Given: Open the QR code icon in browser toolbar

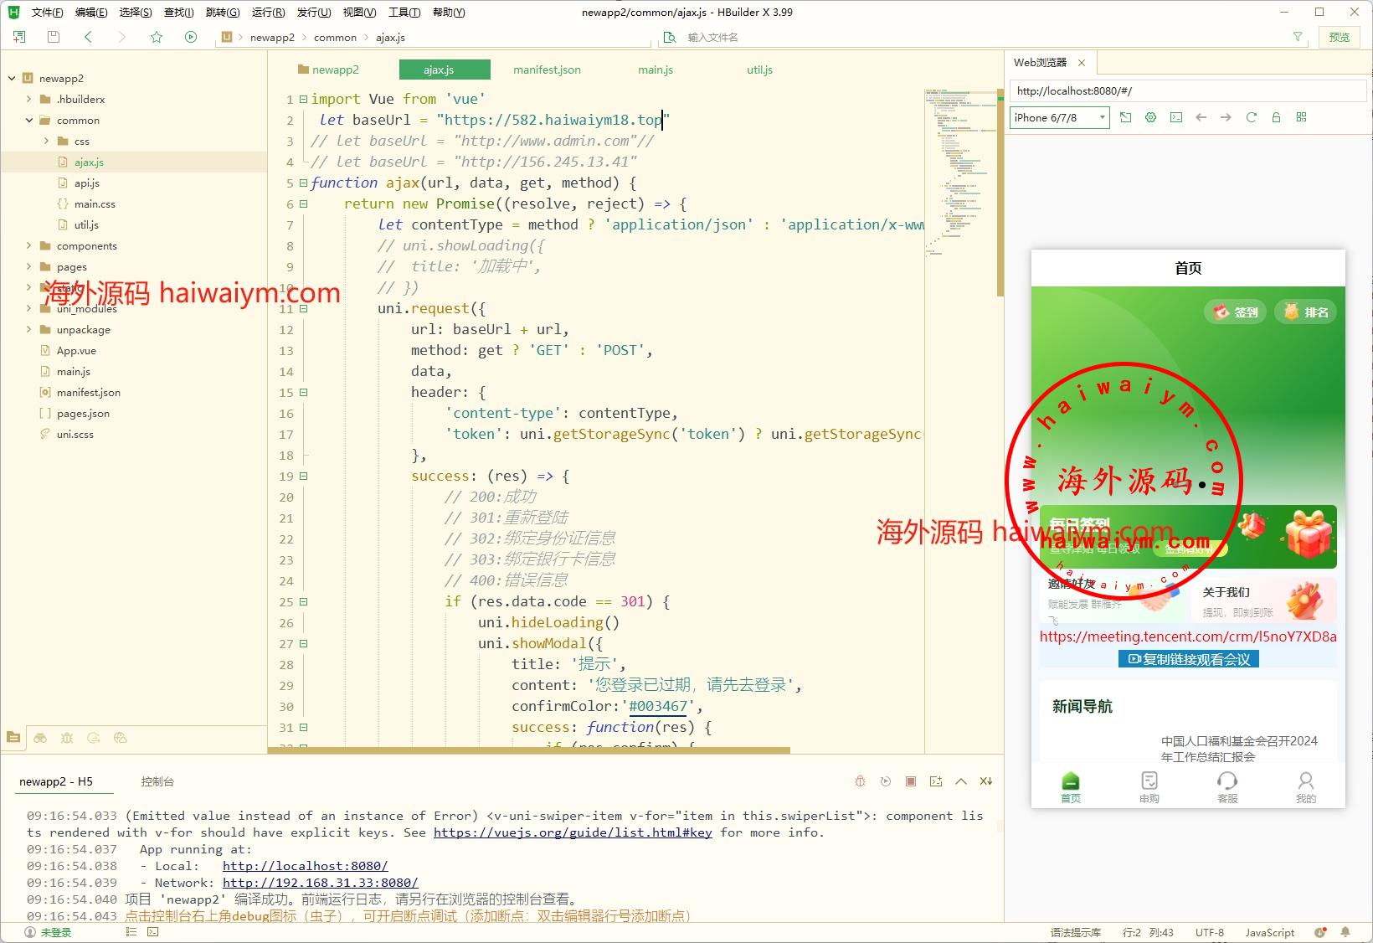Looking at the screenshot, I should [x=1301, y=117].
